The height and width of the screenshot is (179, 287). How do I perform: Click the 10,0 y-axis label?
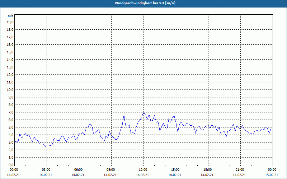click(x=10, y=90)
